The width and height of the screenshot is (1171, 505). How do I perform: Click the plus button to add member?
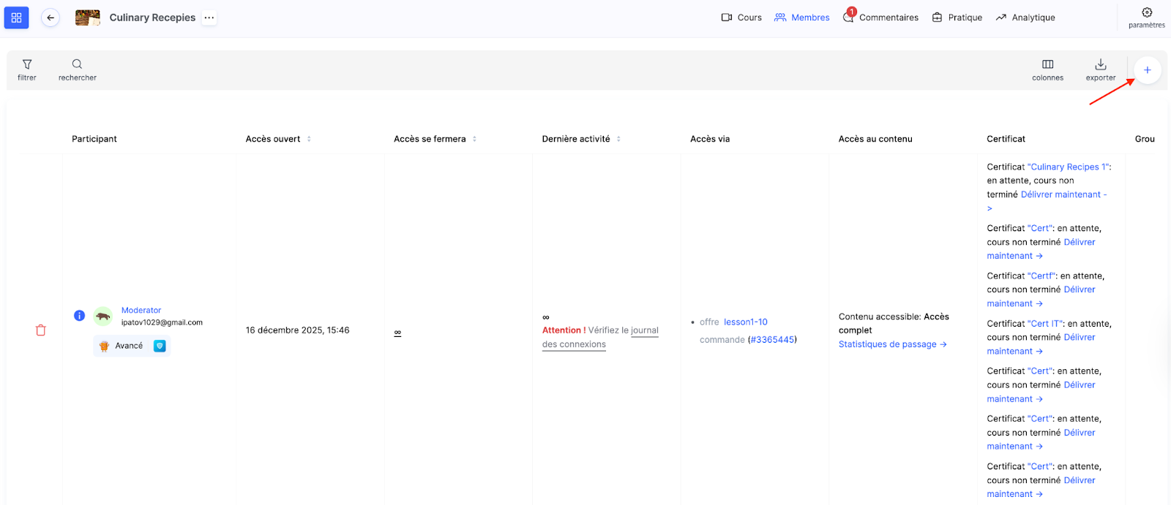pos(1147,70)
